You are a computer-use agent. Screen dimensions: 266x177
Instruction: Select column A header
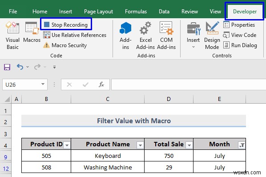click(x=16, y=99)
